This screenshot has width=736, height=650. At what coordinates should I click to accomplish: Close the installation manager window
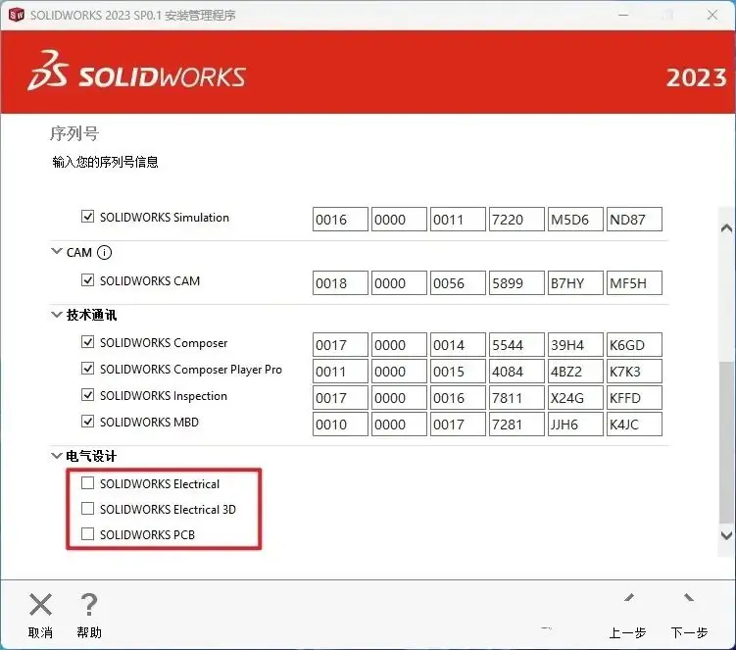pos(712,15)
